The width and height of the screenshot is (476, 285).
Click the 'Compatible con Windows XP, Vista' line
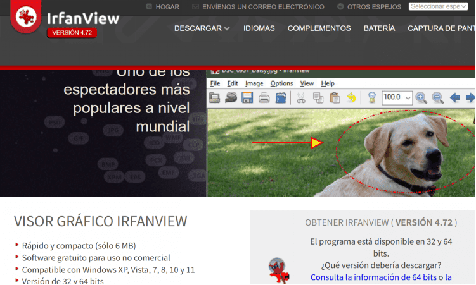[108, 270]
